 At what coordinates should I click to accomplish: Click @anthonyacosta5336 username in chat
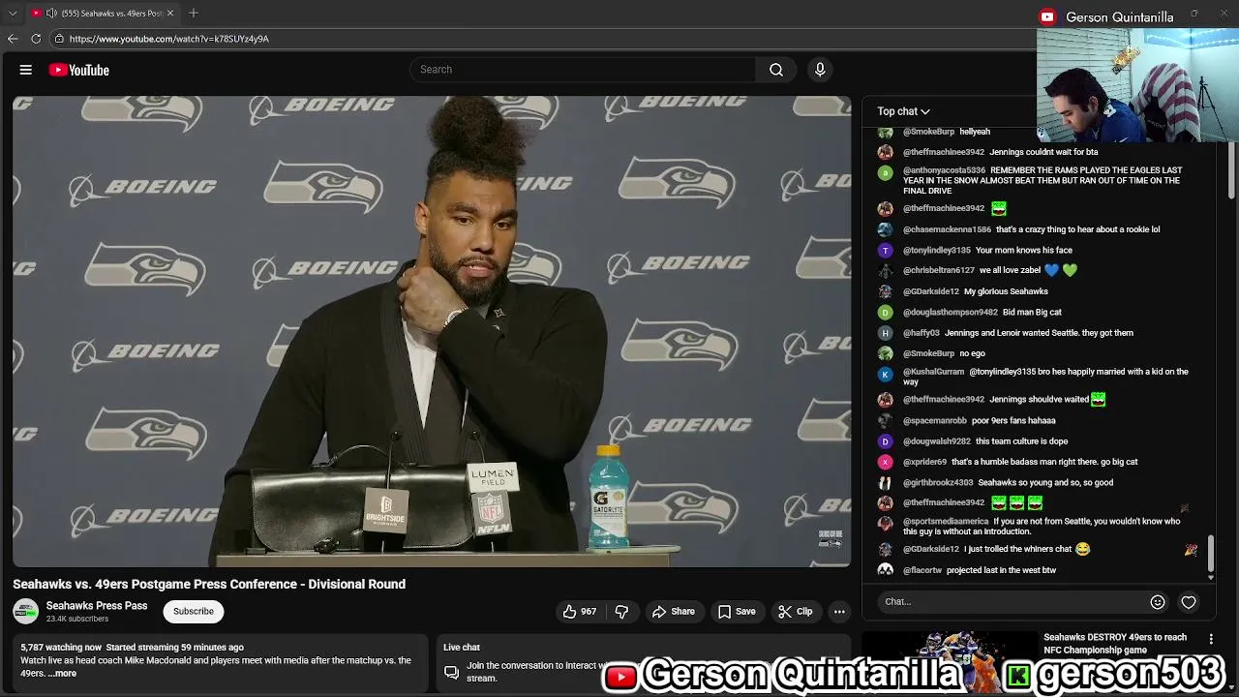pyautogui.click(x=944, y=170)
